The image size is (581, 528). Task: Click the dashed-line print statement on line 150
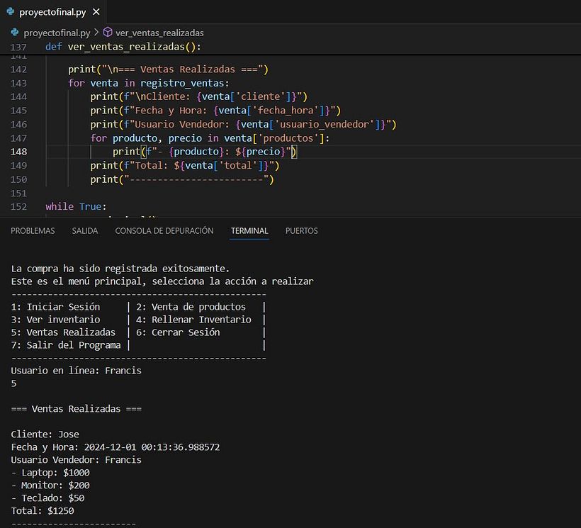182,179
